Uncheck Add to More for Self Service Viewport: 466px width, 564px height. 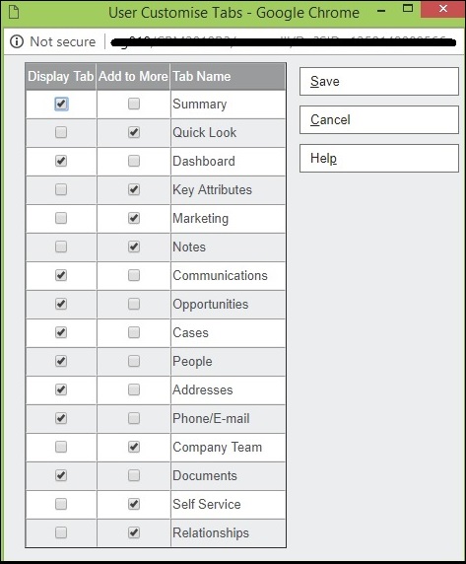134,504
